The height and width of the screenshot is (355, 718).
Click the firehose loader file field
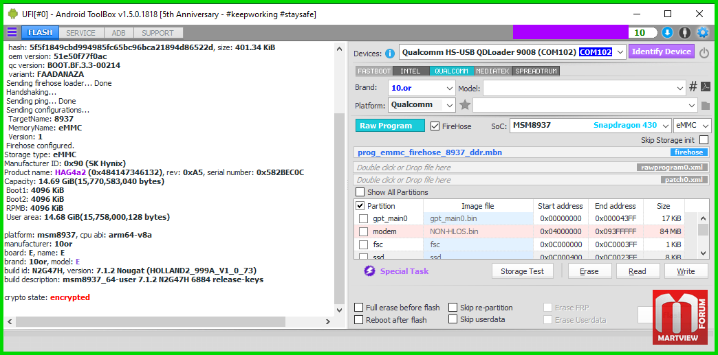click(532, 152)
